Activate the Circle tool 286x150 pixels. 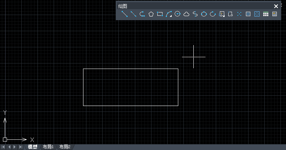178,14
